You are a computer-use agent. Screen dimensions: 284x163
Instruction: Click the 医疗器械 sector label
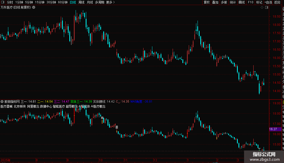point(7,106)
